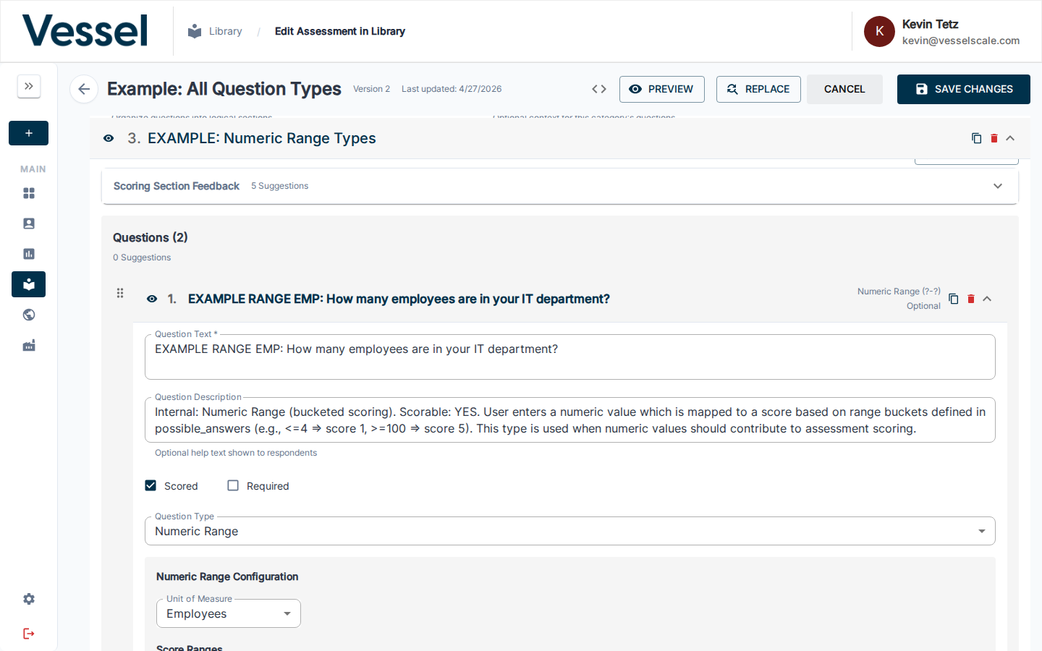Select the active library icon in sidebar
1042x651 pixels.
29,284
